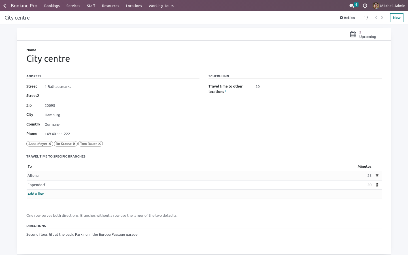This screenshot has height=255, width=408.
Task: Open the Action gear menu
Action: click(347, 18)
